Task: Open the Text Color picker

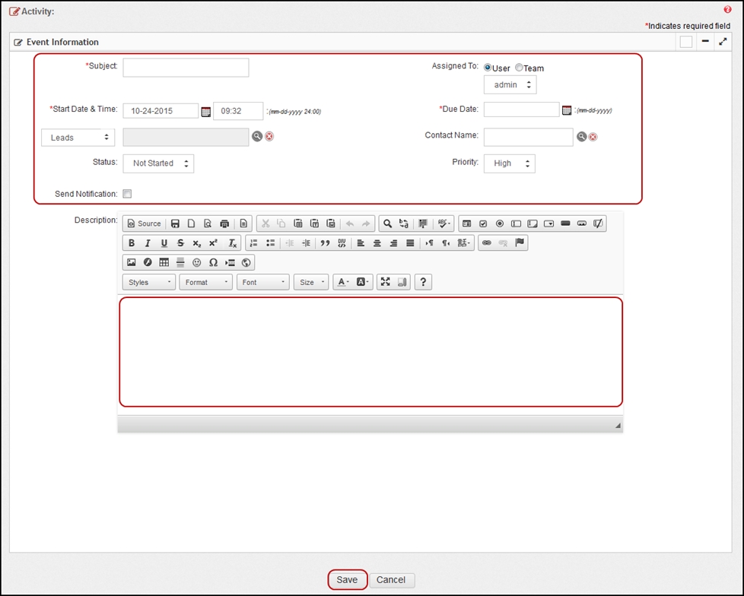Action: 343,281
